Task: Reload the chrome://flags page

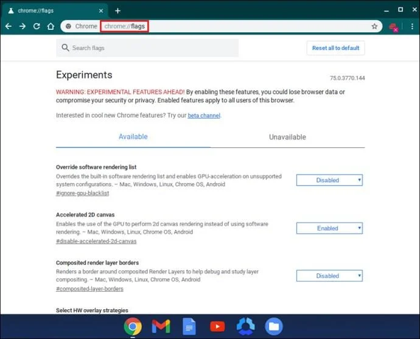Action: (37, 26)
